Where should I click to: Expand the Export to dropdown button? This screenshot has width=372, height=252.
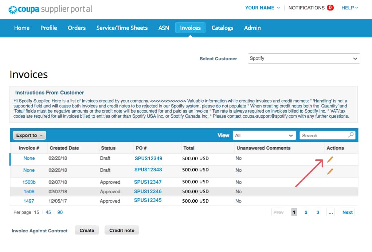point(30,135)
